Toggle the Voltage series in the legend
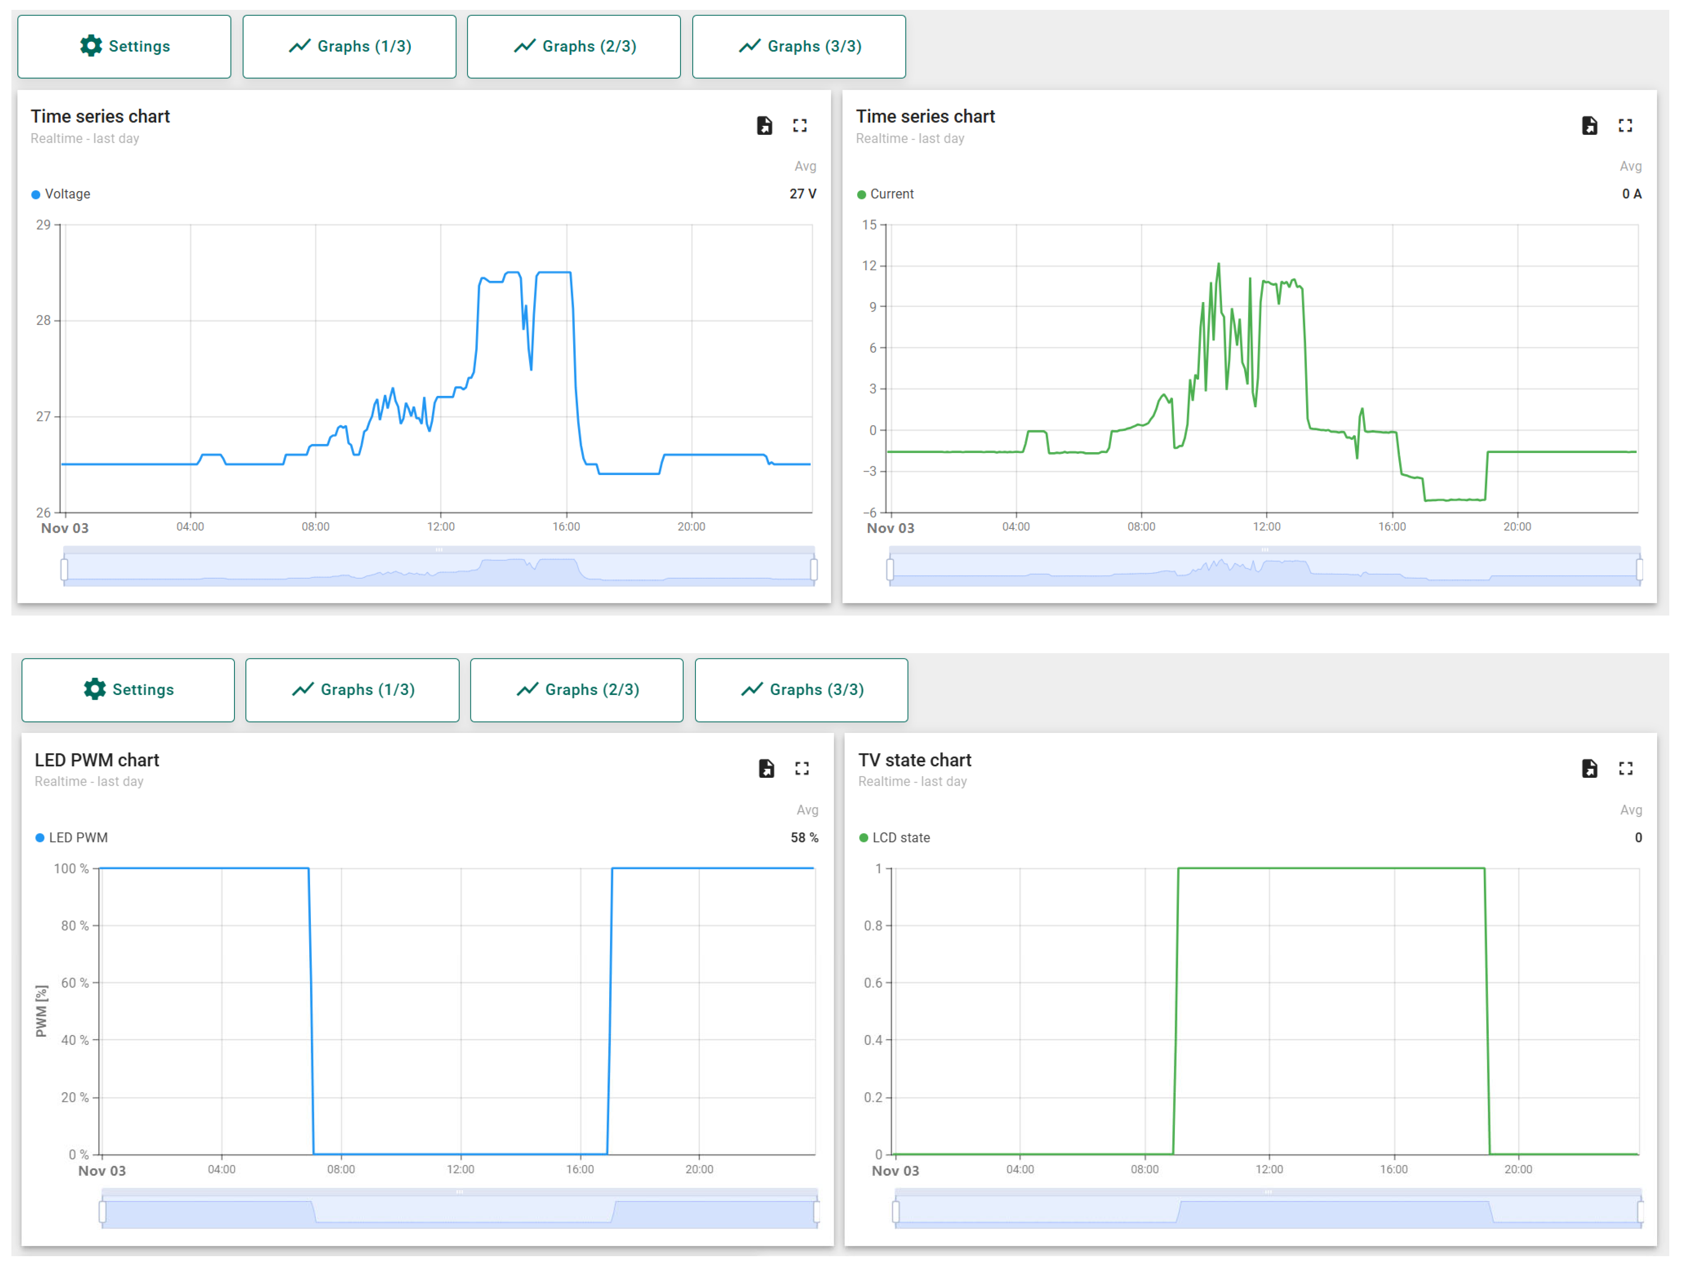 tap(67, 195)
